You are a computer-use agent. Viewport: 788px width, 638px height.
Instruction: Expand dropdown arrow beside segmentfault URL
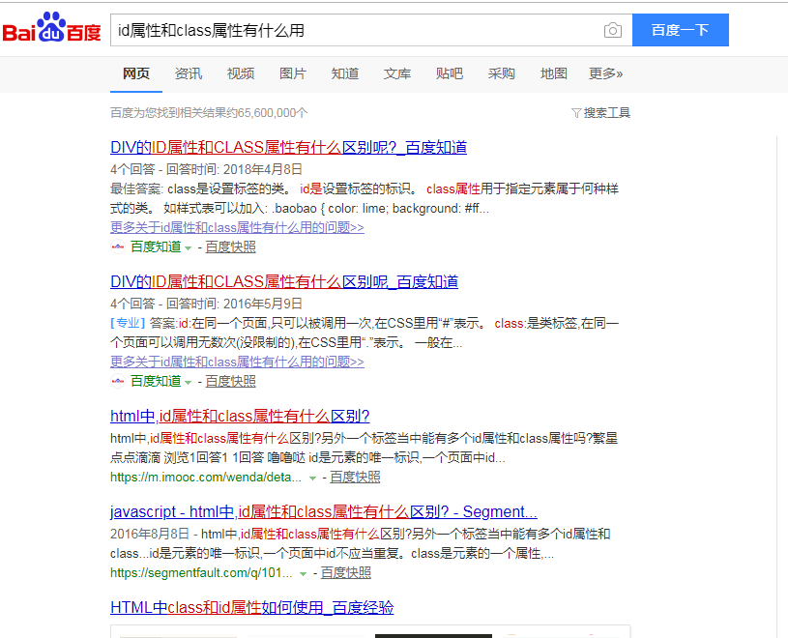(x=303, y=573)
